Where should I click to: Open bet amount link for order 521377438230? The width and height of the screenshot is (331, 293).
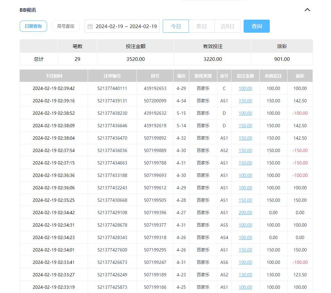click(x=245, y=113)
